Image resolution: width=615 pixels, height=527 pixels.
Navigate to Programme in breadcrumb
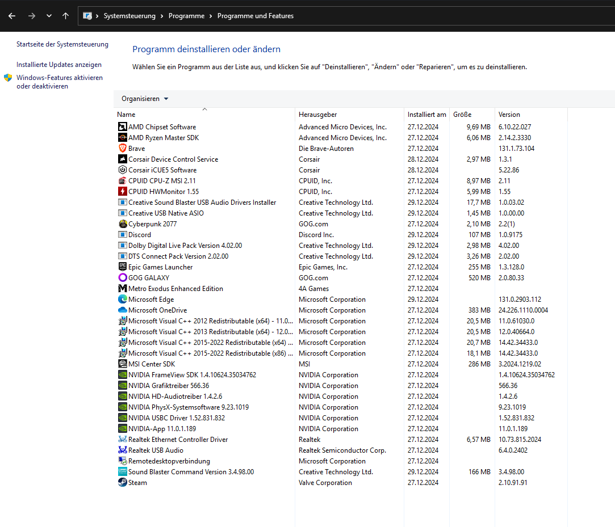186,16
